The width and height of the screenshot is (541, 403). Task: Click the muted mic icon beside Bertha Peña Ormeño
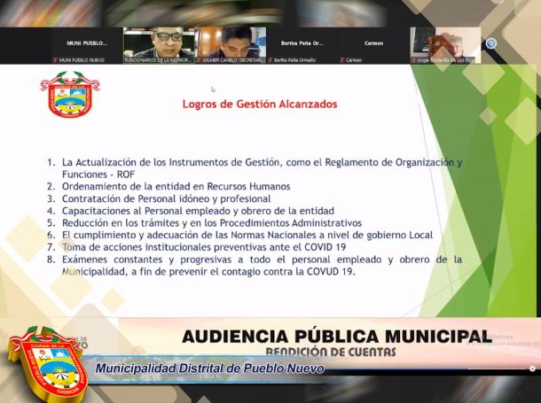(x=272, y=60)
